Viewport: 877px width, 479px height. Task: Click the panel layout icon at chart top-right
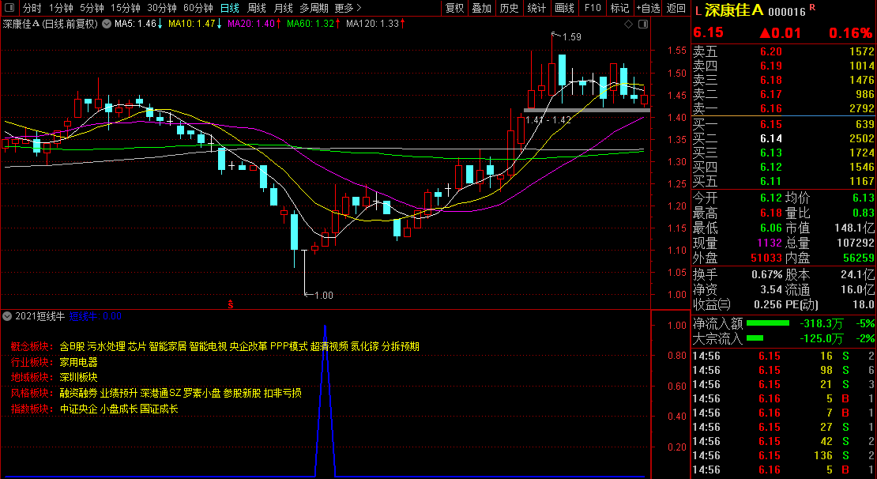click(x=642, y=24)
